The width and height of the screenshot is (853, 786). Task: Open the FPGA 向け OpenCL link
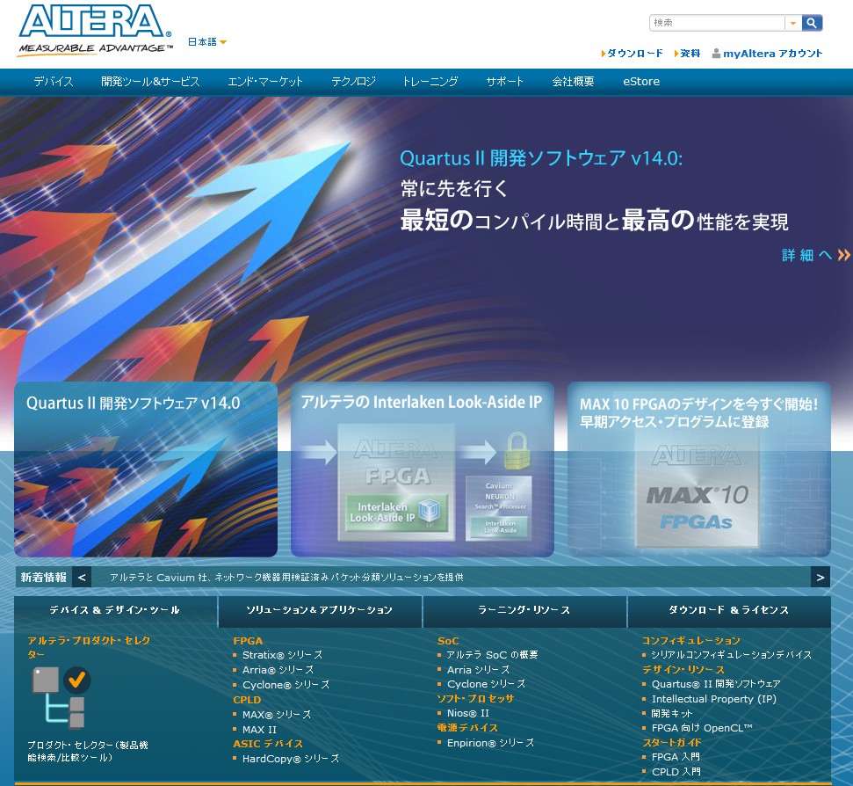[702, 728]
